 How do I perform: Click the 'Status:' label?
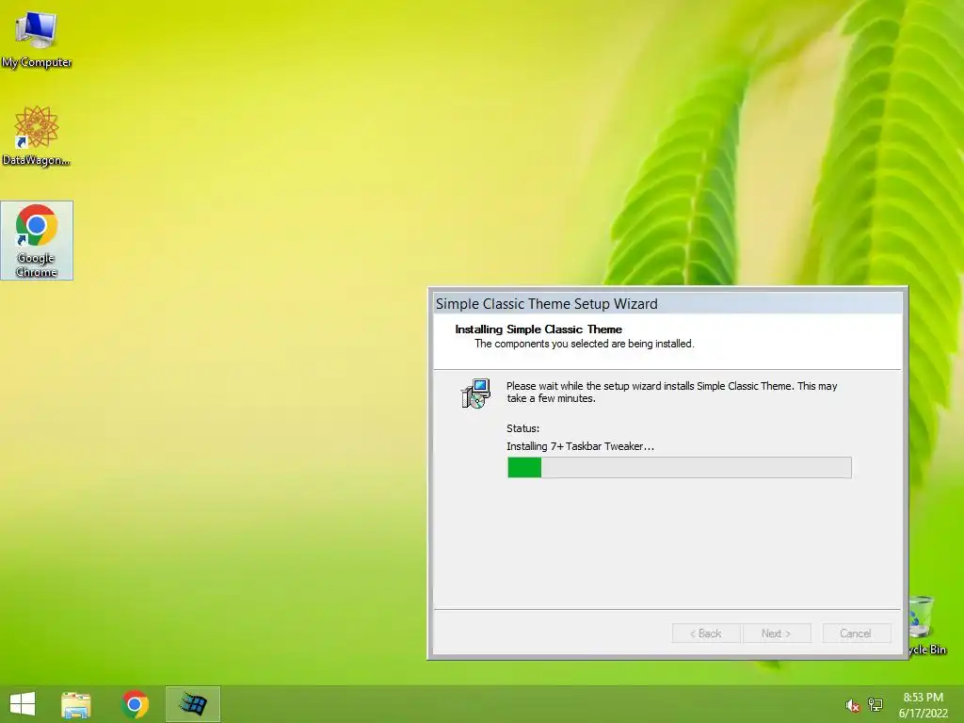click(522, 428)
